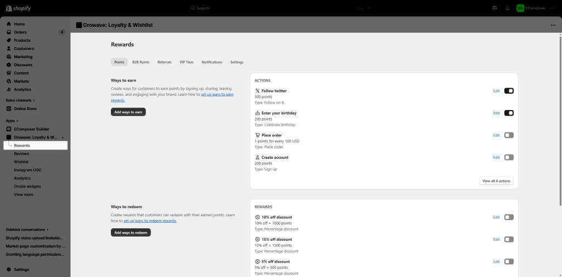Viewport: 562px width, 277px height.
Task: Expand the Apps section chevron
Action: (17, 120)
